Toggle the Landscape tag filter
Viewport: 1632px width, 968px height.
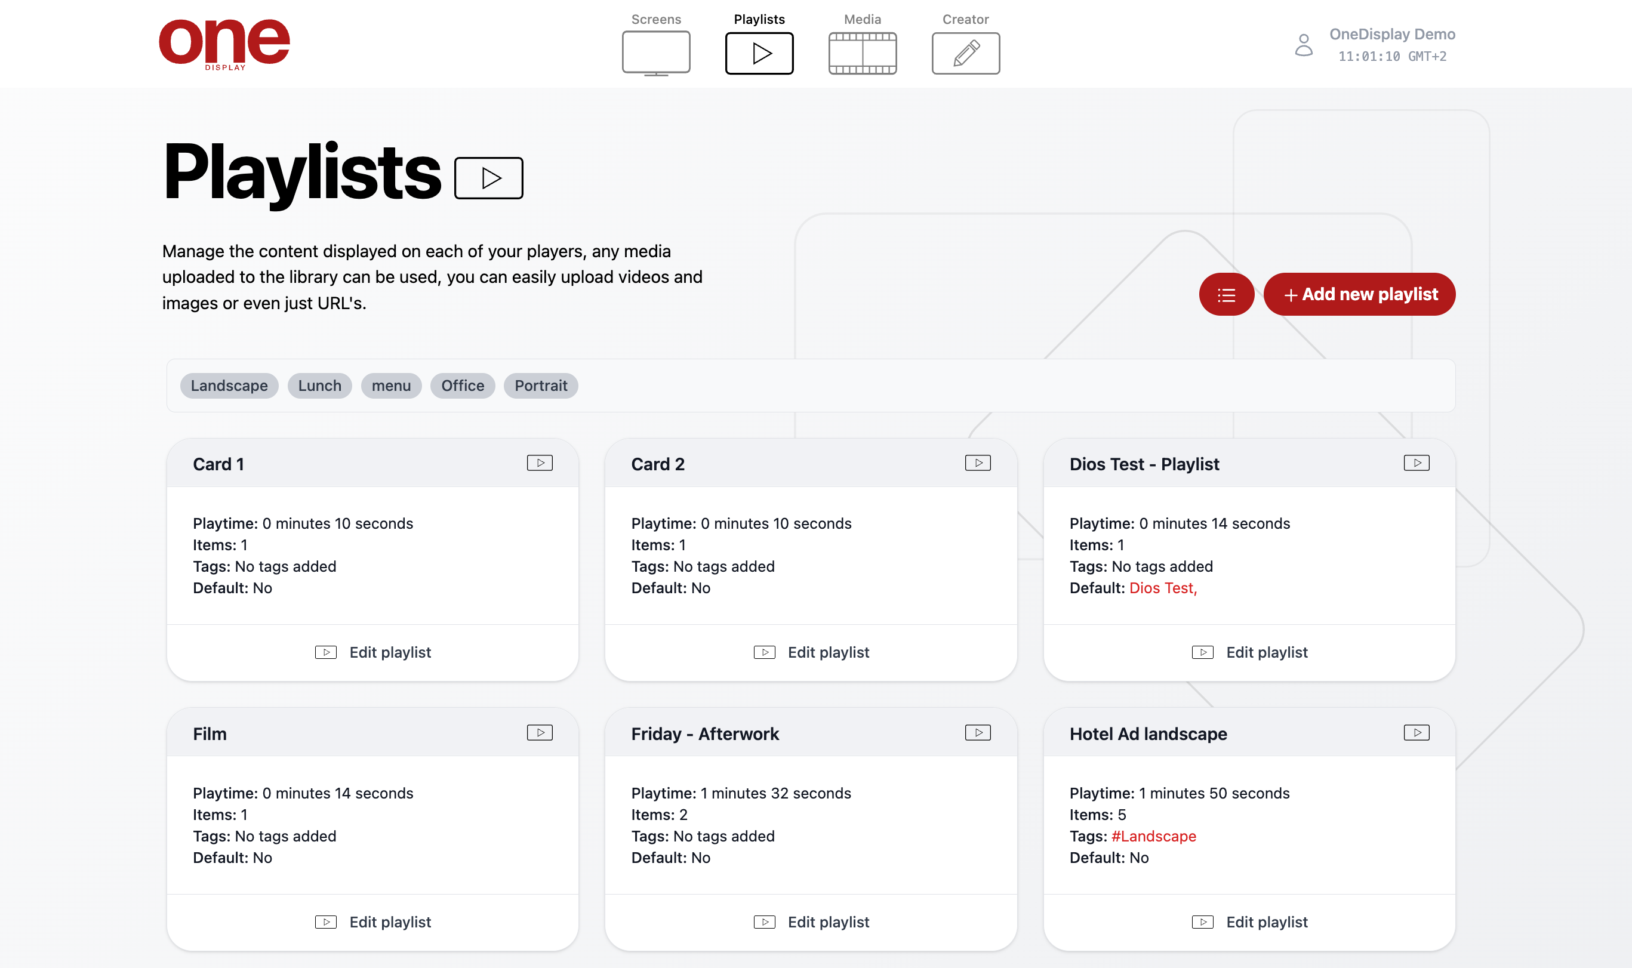click(x=229, y=386)
